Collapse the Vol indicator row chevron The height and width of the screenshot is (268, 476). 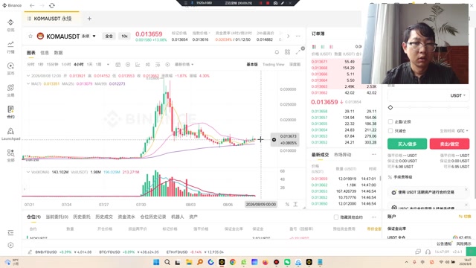pos(28,172)
